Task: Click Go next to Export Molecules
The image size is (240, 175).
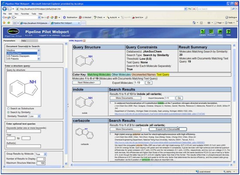Action: 149,82
